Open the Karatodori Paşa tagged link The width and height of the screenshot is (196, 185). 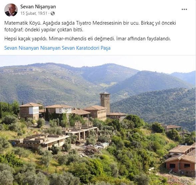point(93,48)
